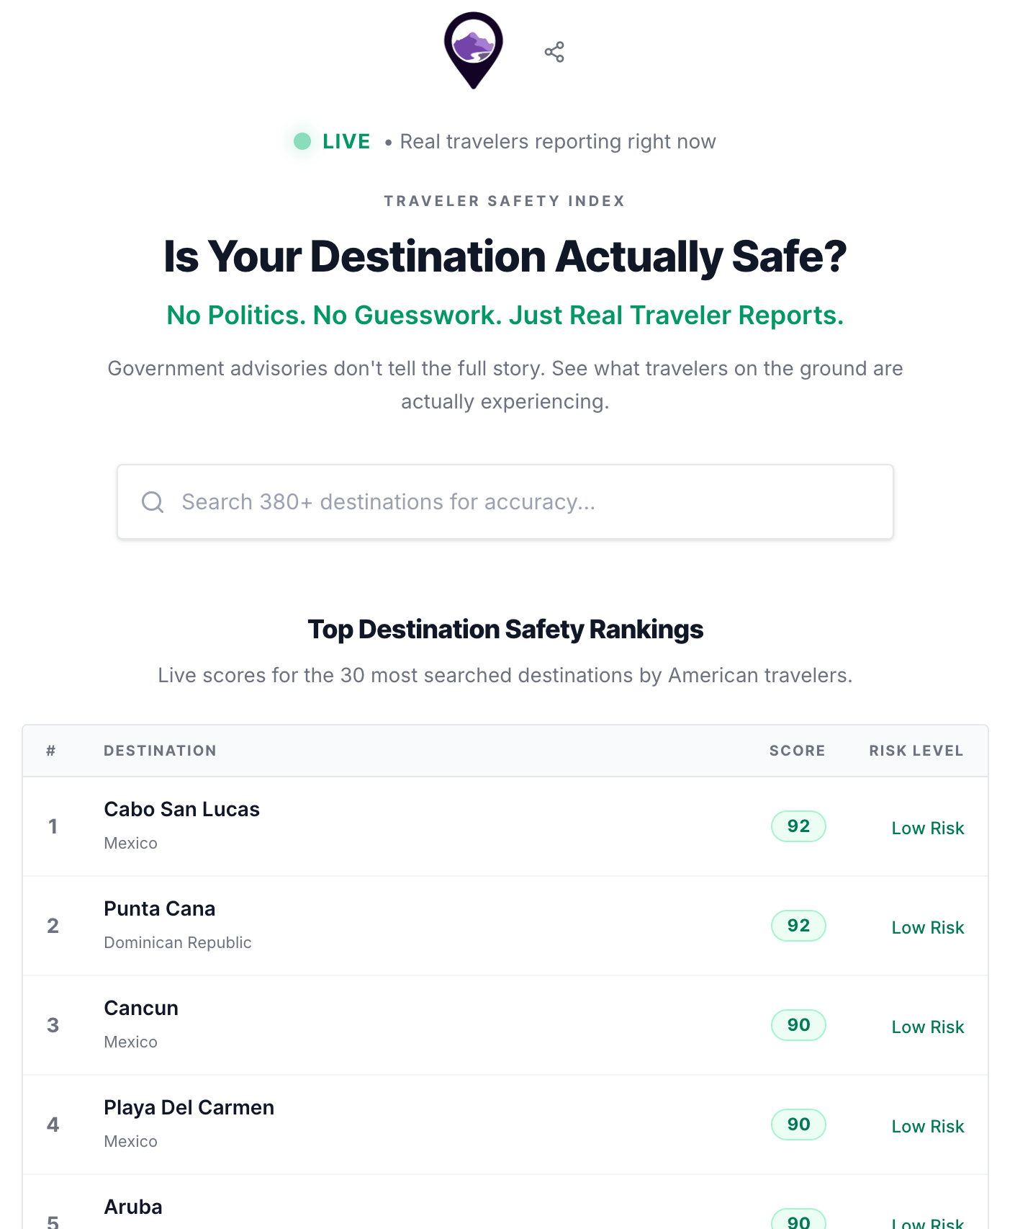This screenshot has height=1229, width=1015.
Task: Click the magnifying glass search icon
Action: [x=153, y=502]
